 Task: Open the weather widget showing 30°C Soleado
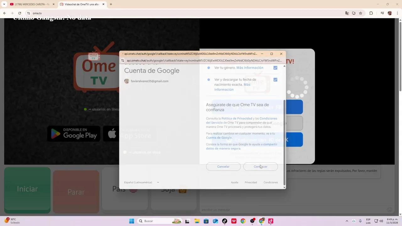pos(12,221)
